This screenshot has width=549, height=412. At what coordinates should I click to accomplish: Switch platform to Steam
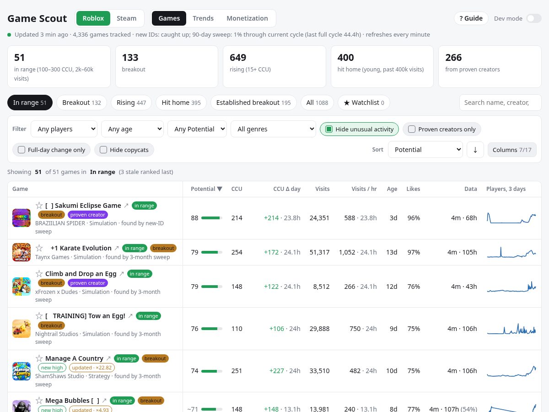click(126, 18)
